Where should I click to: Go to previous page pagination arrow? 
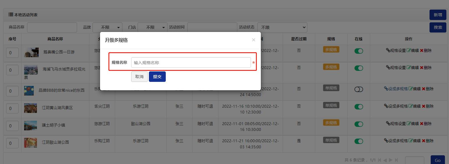tap(385, 160)
